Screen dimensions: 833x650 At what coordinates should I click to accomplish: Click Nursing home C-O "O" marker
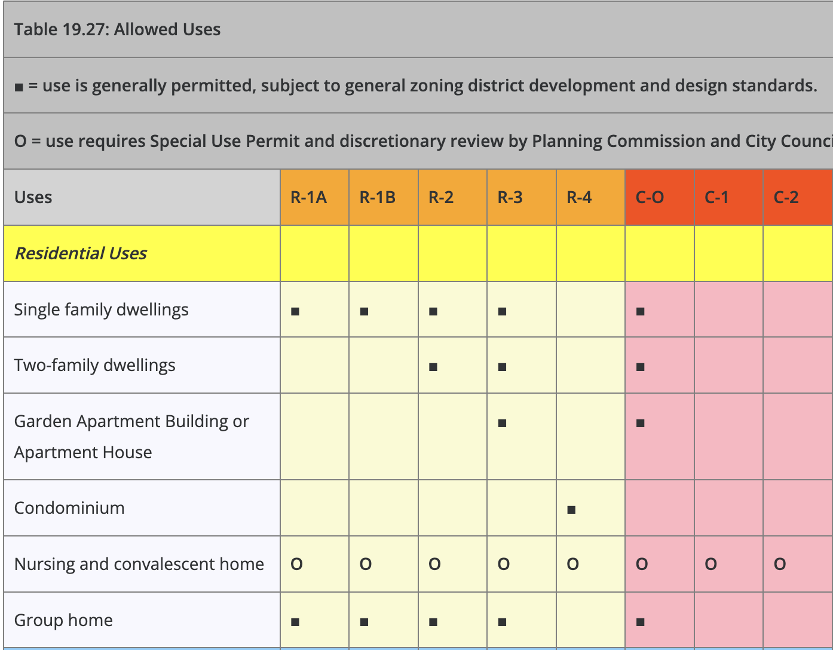pos(642,564)
